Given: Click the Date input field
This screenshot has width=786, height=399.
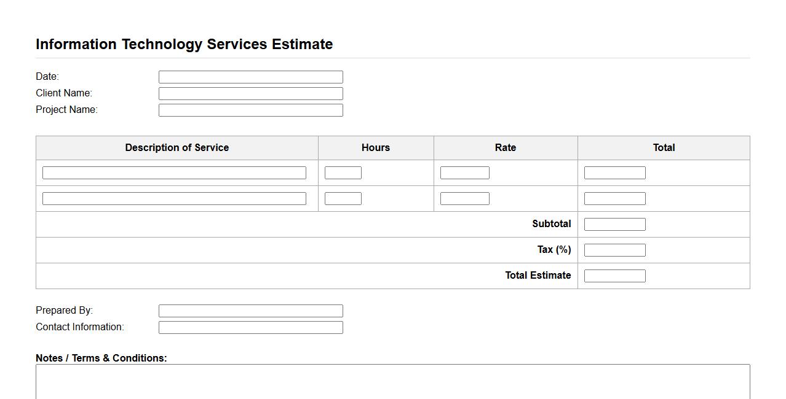Looking at the screenshot, I should click(x=250, y=77).
